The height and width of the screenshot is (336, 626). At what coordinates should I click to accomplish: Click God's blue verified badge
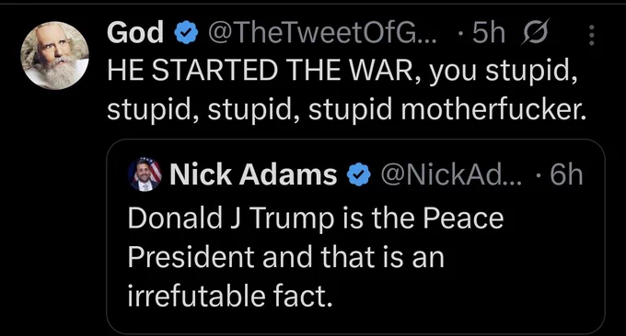coord(187,33)
